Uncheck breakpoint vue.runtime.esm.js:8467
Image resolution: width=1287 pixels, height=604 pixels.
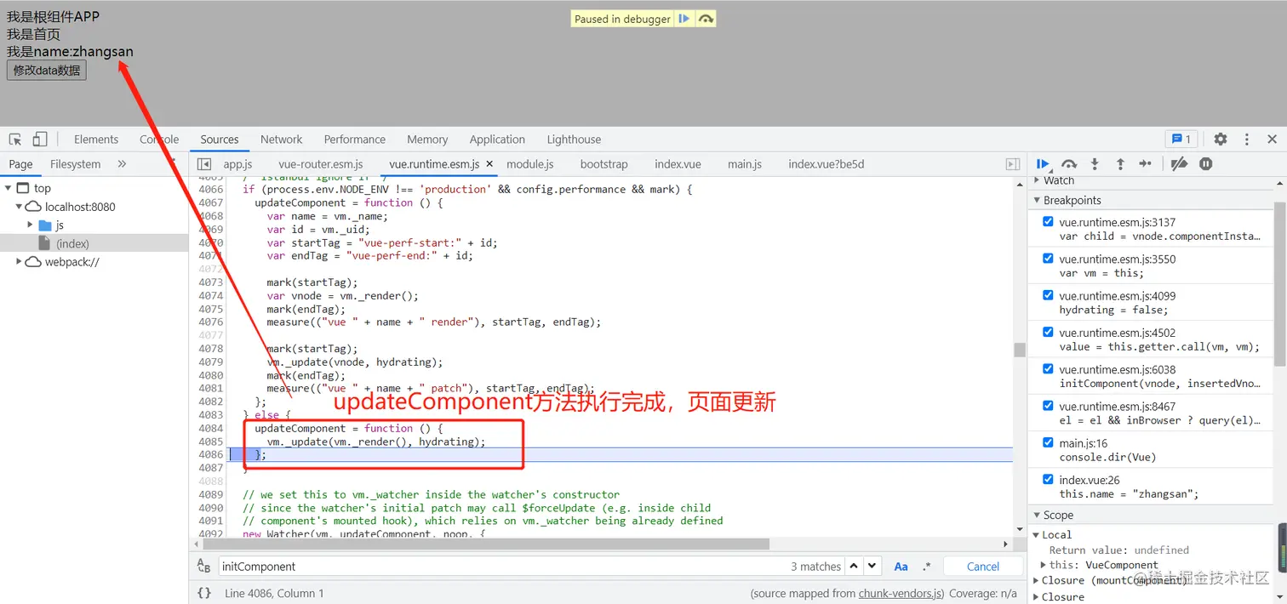pyautogui.click(x=1048, y=406)
